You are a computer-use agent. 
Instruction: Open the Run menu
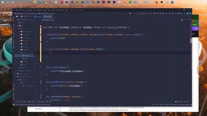49,10
